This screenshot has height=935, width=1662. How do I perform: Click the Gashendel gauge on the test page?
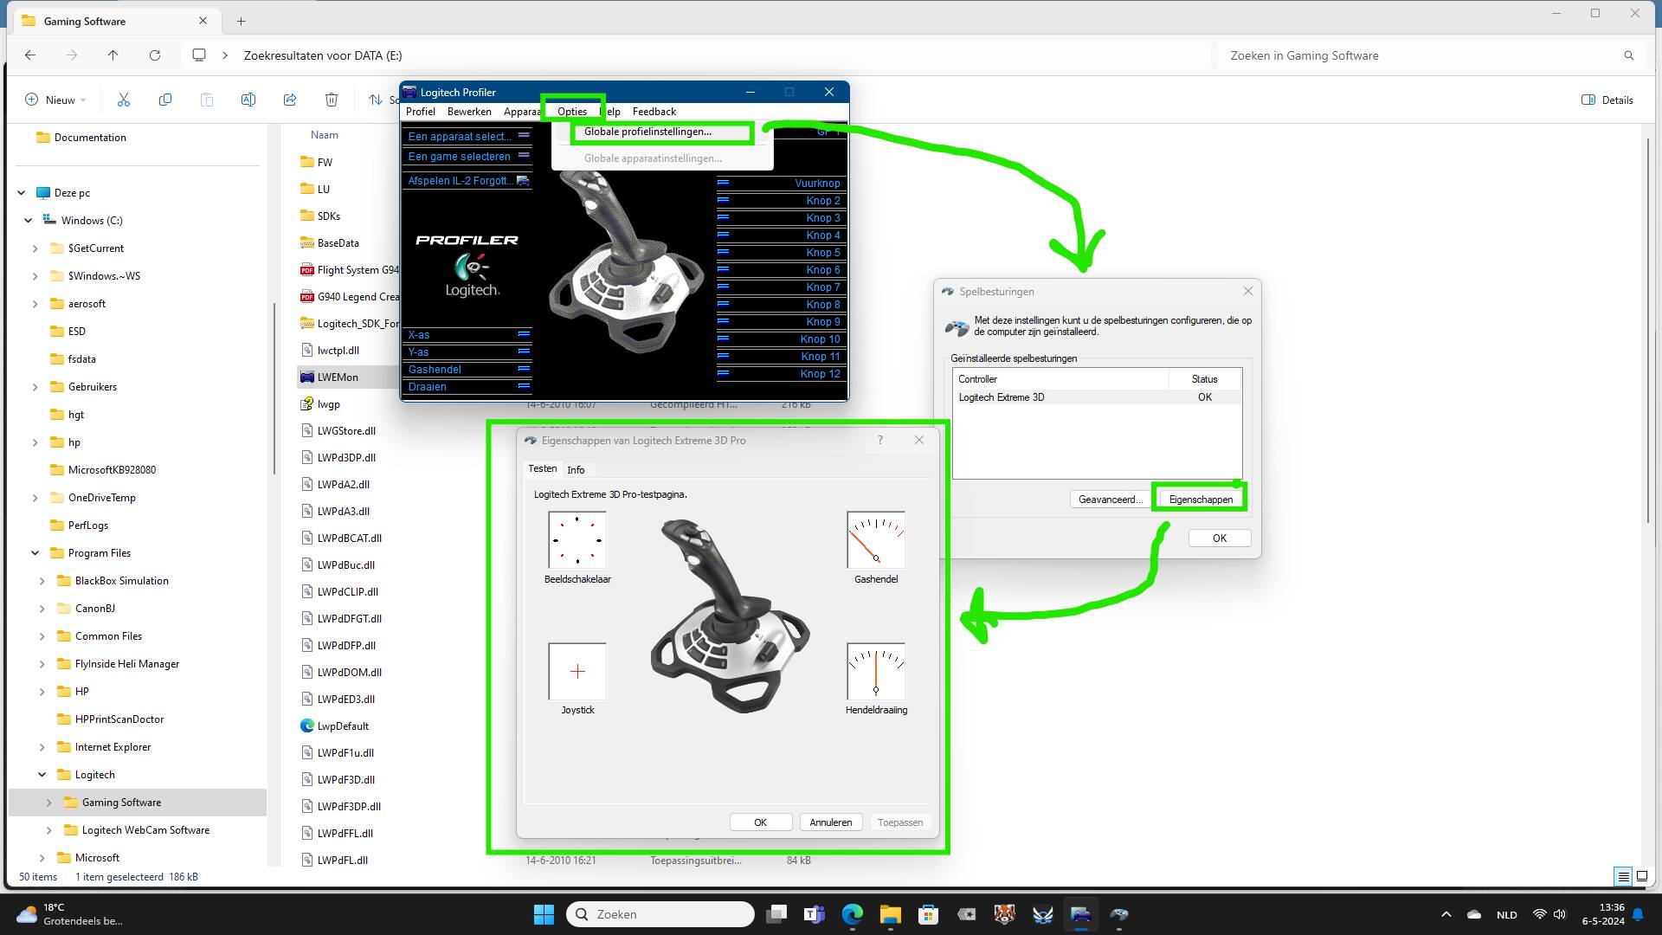click(875, 540)
